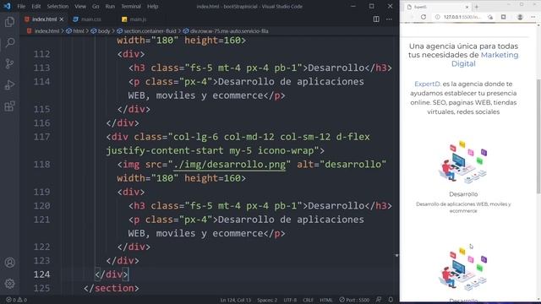This screenshot has height=304, width=541.
Task: Click the Desarrollo heading in browser page
Action: pos(463,194)
